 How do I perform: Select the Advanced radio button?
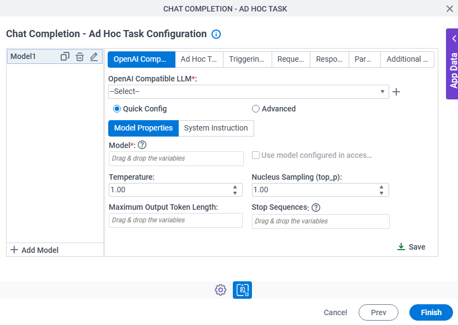[256, 109]
